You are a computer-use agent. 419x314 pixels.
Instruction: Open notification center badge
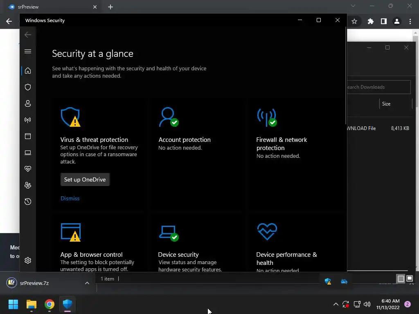pyautogui.click(x=408, y=304)
